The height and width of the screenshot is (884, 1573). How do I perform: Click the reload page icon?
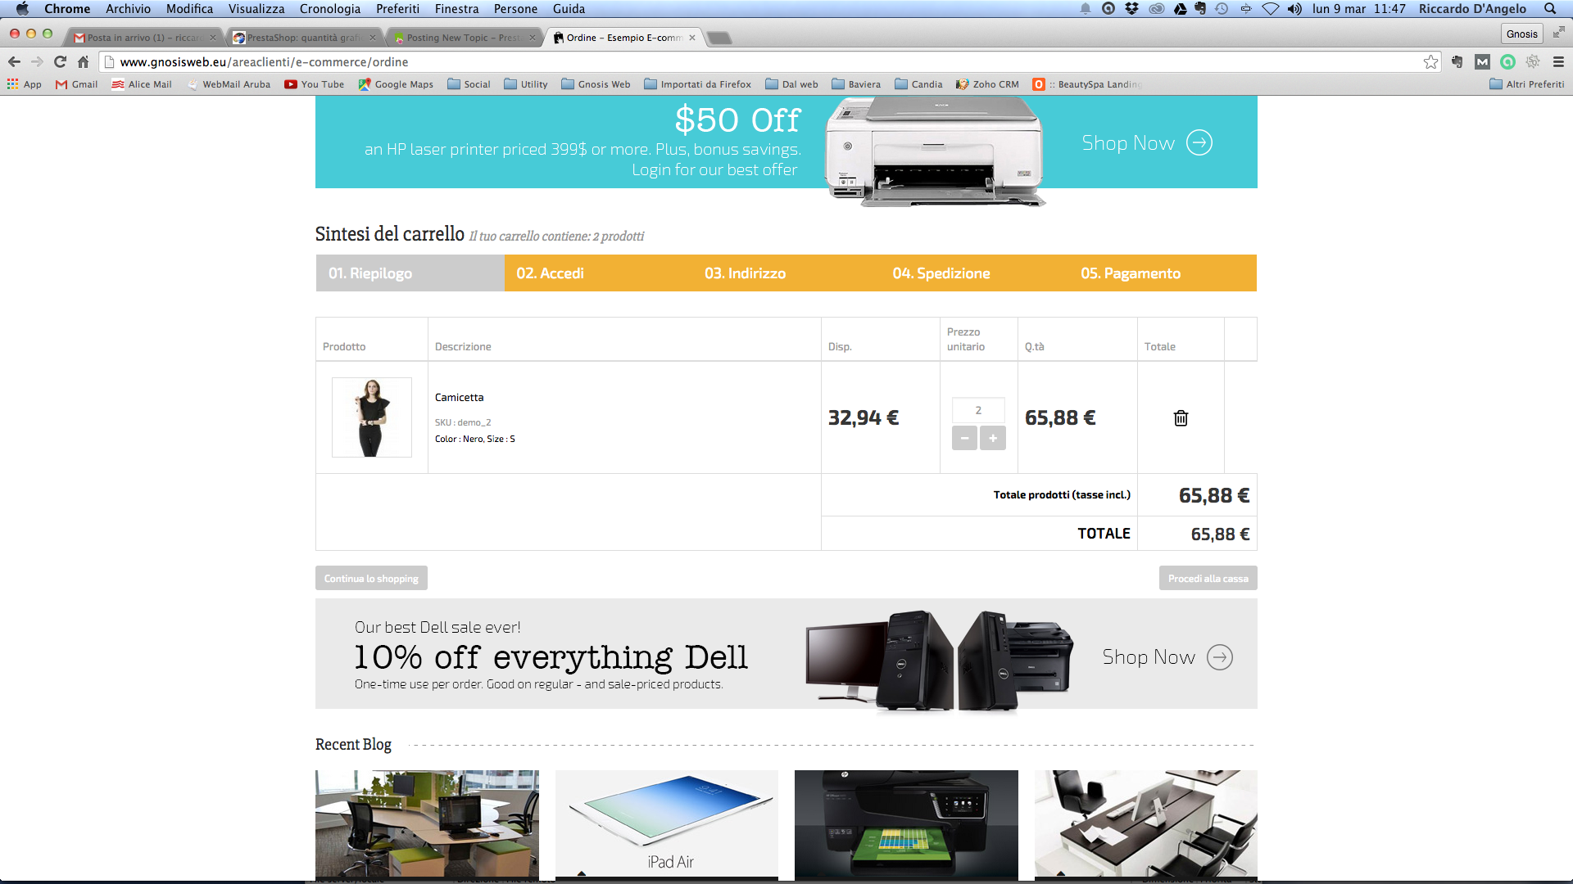[x=60, y=62]
